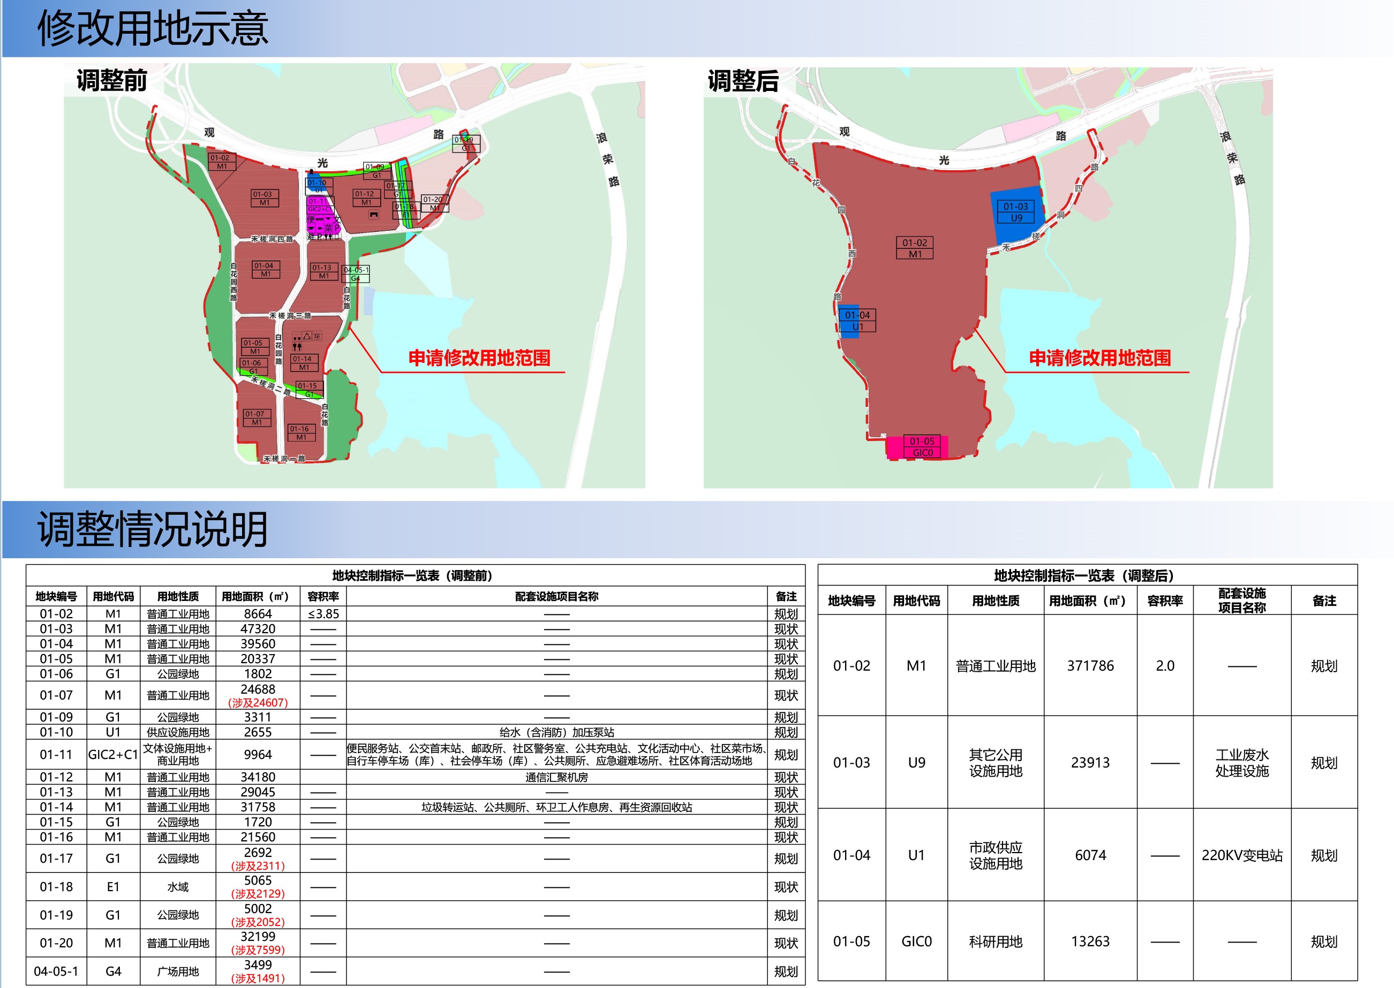The height and width of the screenshot is (988, 1394).
Task: Click the left red 申请修改用地范围 label
Action: [479, 358]
